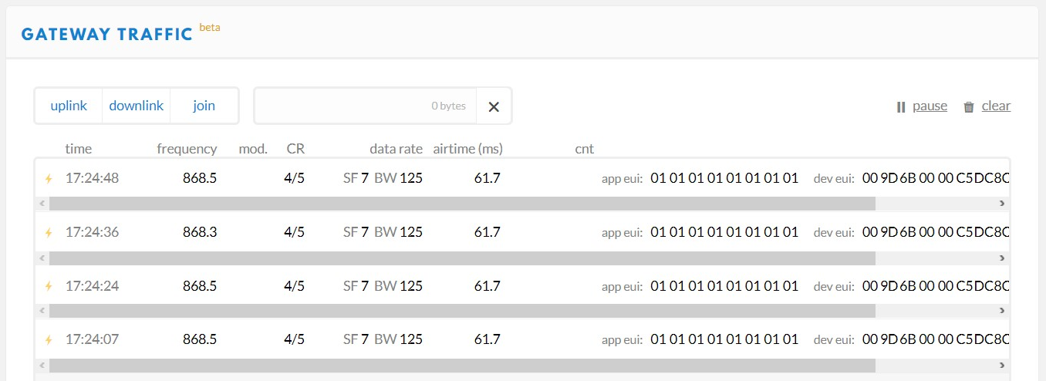Toggle the downlink traffic filter
Image resolution: width=1046 pixels, height=381 pixels.
[137, 106]
